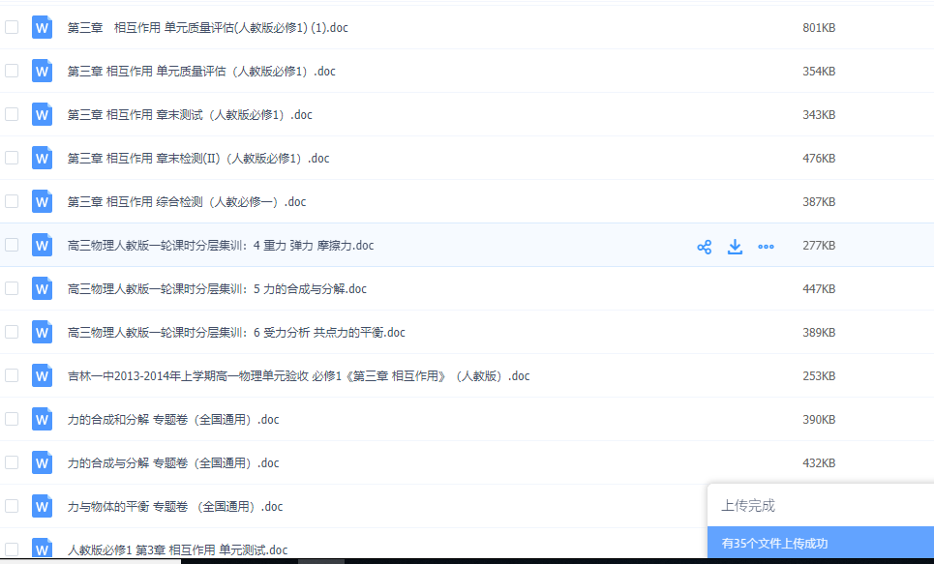Click Word icon of 4 重力 弹力 摩擦力 file
The height and width of the screenshot is (564, 934).
tap(42, 245)
